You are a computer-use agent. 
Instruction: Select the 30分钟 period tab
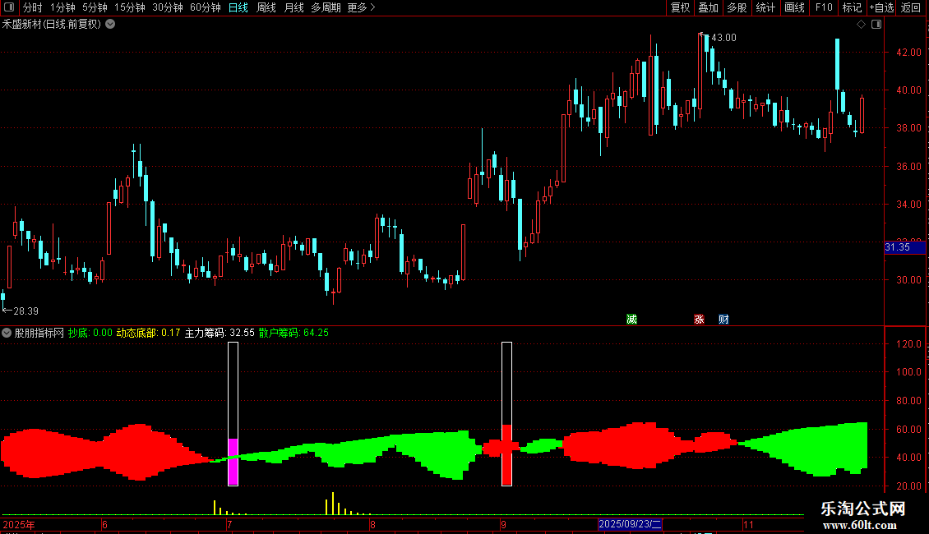coord(168,7)
